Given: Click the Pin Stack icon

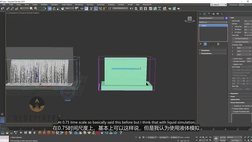Looking at the screenshot, I should click(200, 44).
